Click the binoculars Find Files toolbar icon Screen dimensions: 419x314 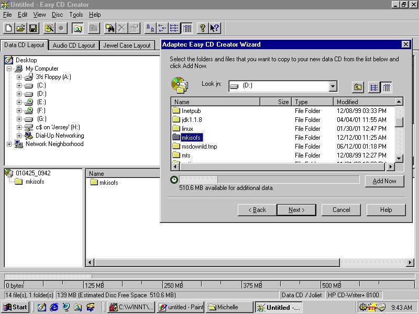click(109, 28)
